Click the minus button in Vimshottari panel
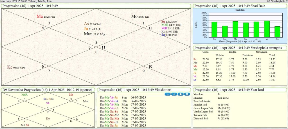 [167, 94]
